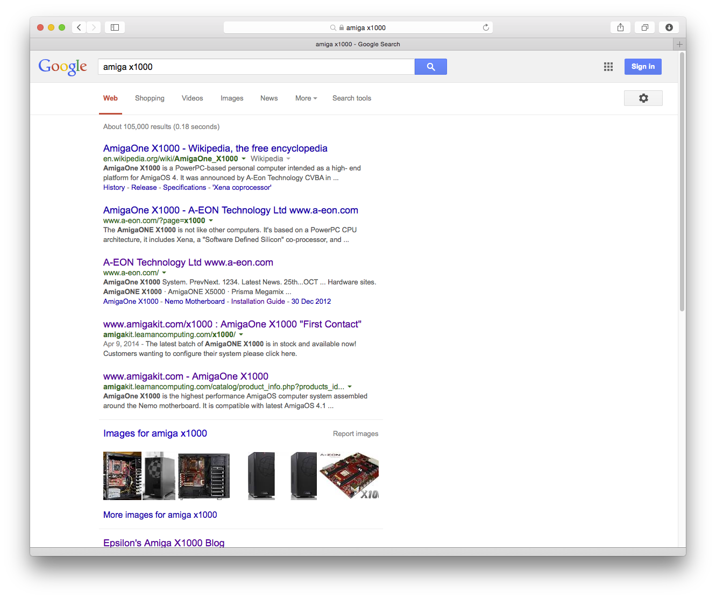Image resolution: width=716 pixels, height=599 pixels.
Task: Open the 30 Dec 2012 sitelink
Action: pos(311,302)
